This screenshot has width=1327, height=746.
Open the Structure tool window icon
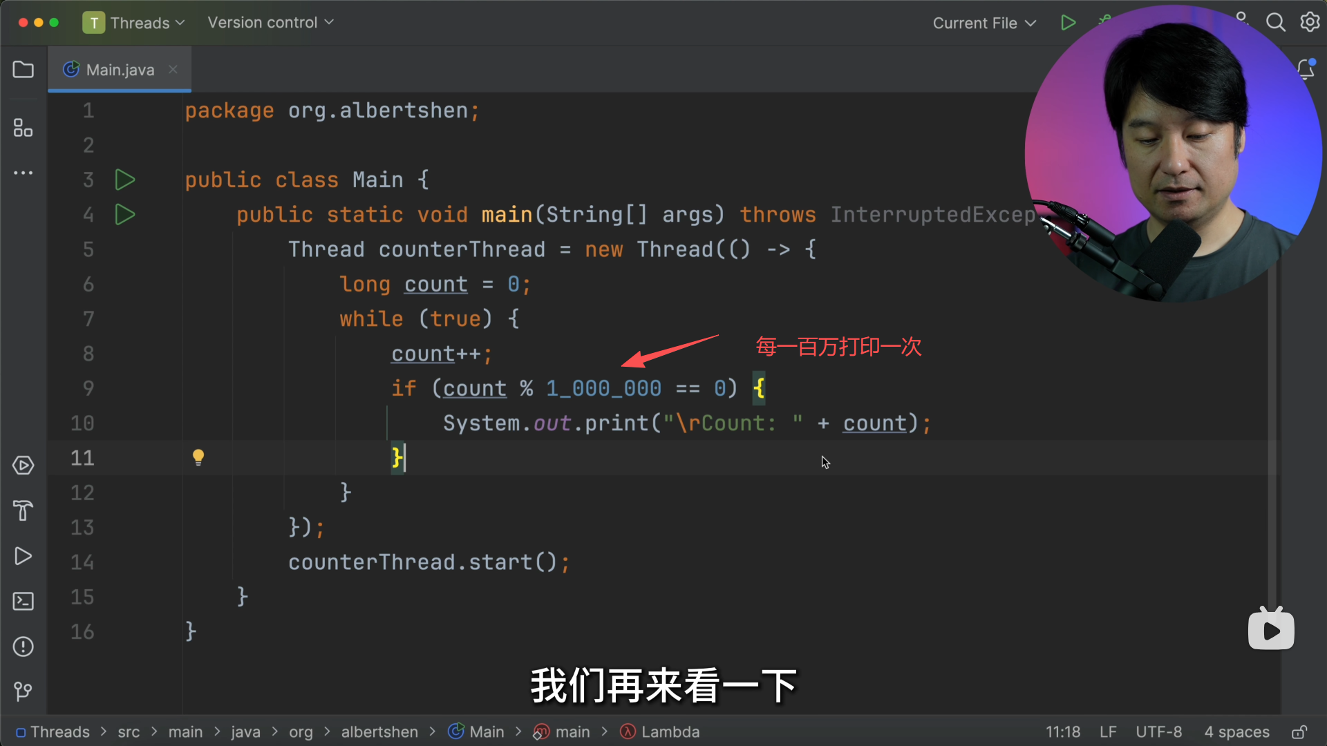(23, 128)
